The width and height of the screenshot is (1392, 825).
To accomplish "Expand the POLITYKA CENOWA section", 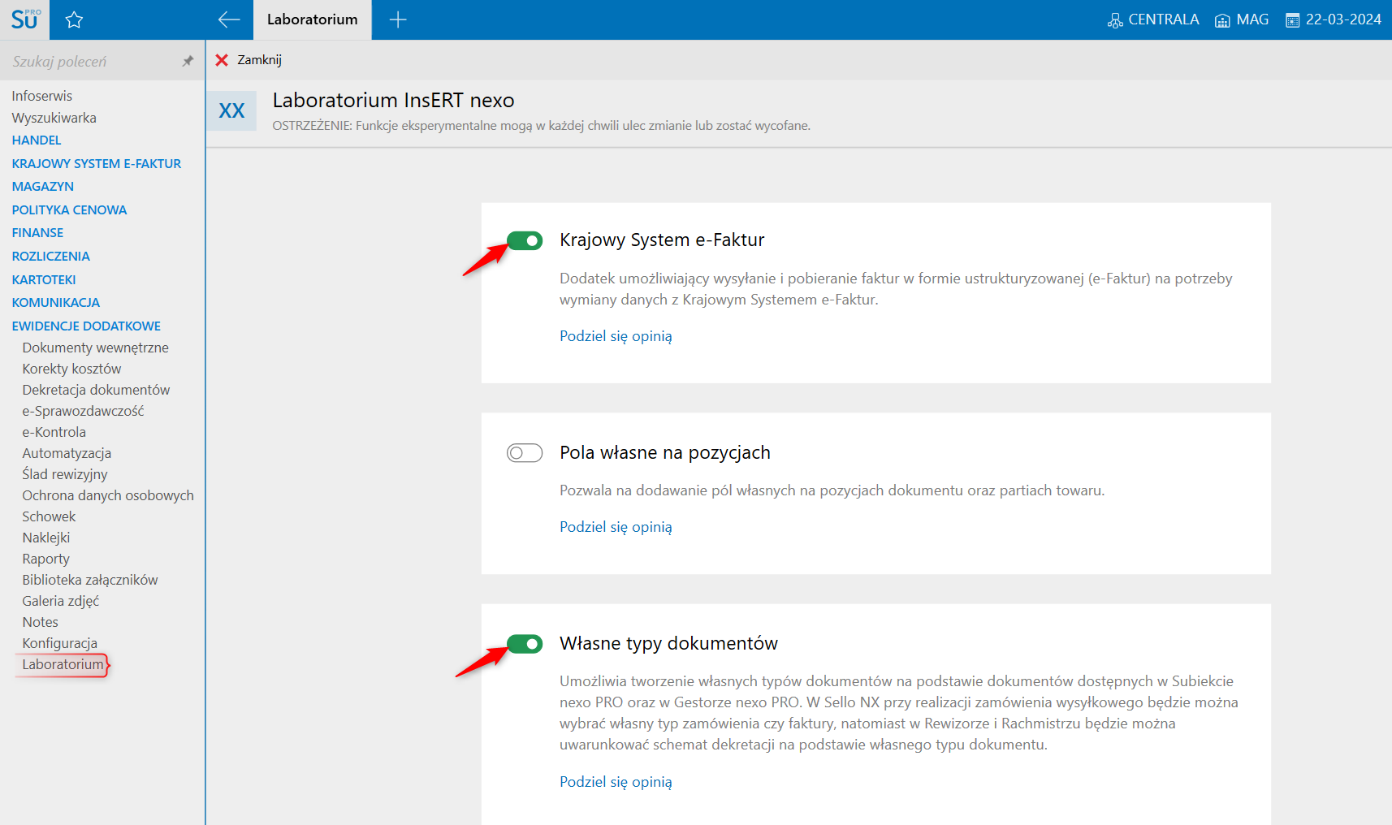I will tap(70, 210).
